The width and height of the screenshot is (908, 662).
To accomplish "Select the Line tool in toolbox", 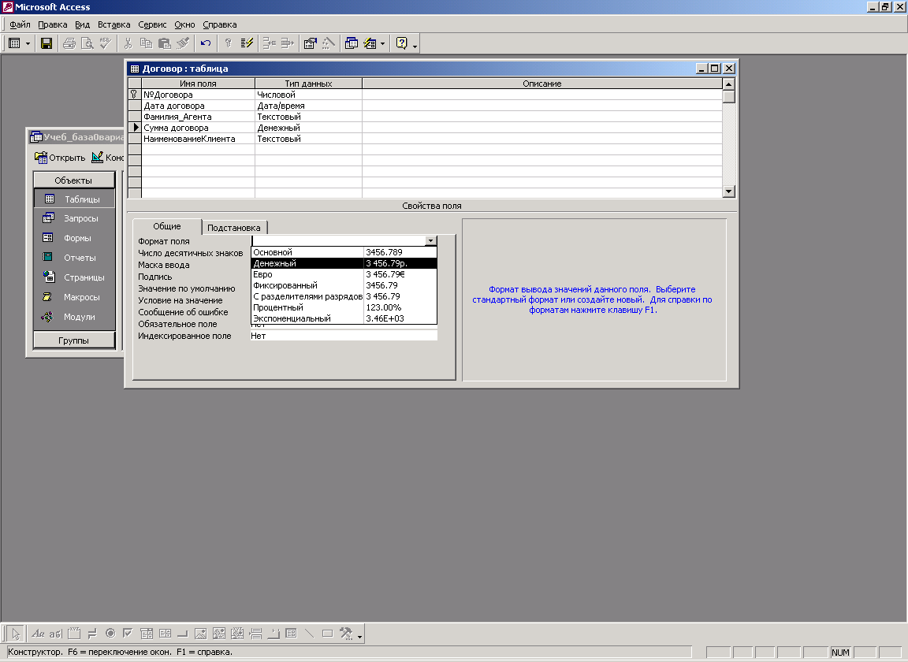I will click(309, 634).
